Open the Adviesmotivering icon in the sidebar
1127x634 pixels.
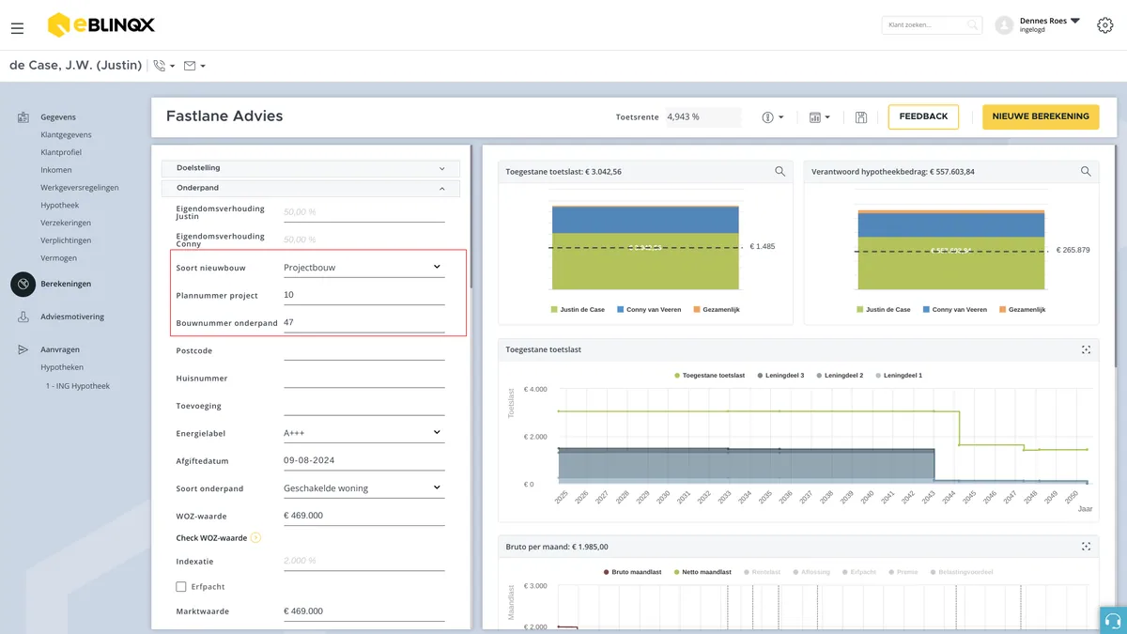click(x=23, y=317)
